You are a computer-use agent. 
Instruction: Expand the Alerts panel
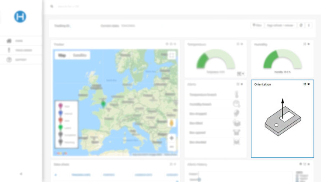click(x=238, y=84)
